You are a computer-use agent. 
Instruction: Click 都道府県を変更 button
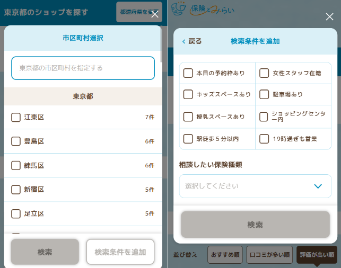[139, 12]
